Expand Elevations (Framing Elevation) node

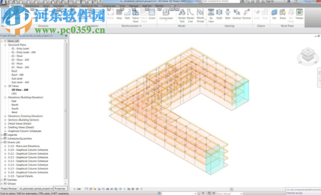[x=5, y=116]
